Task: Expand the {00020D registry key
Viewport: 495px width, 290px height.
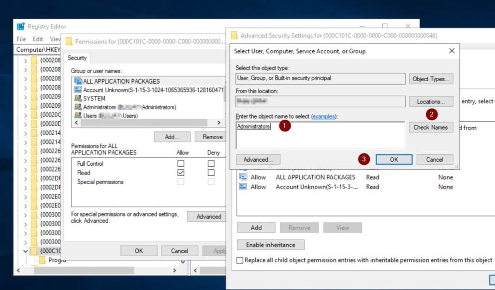Action: pos(26,124)
